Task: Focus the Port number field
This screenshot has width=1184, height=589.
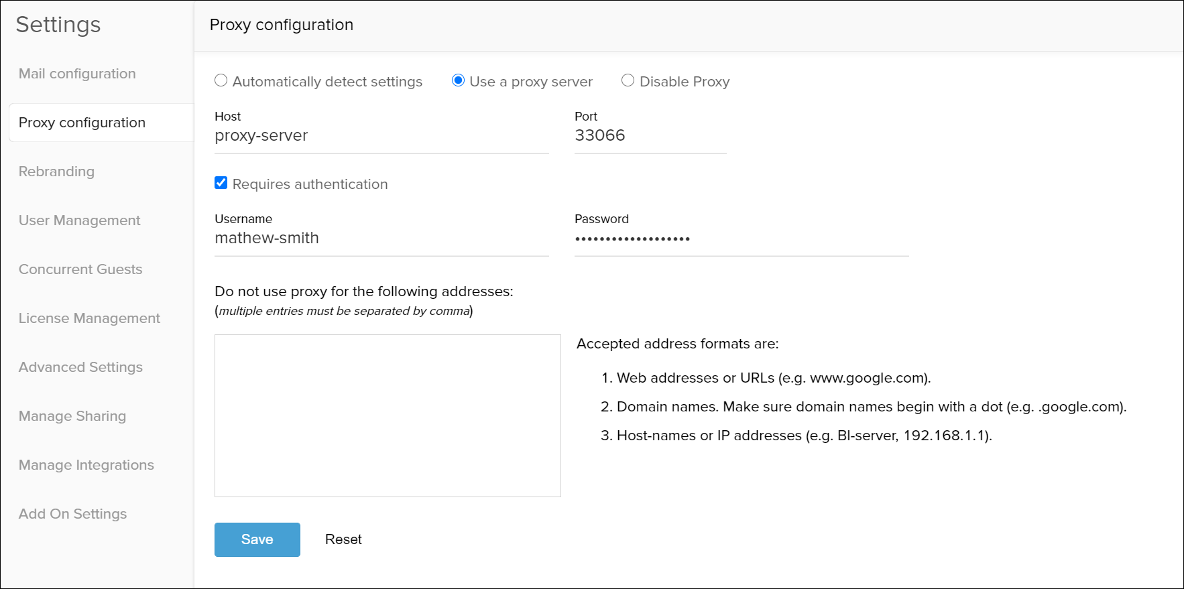Action: pyautogui.click(x=650, y=136)
